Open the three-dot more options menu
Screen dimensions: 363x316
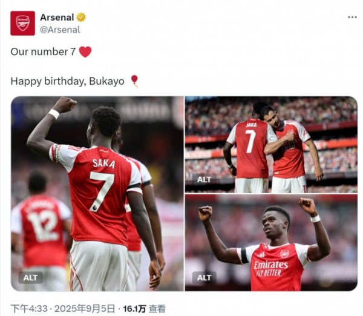pyautogui.click(x=352, y=17)
